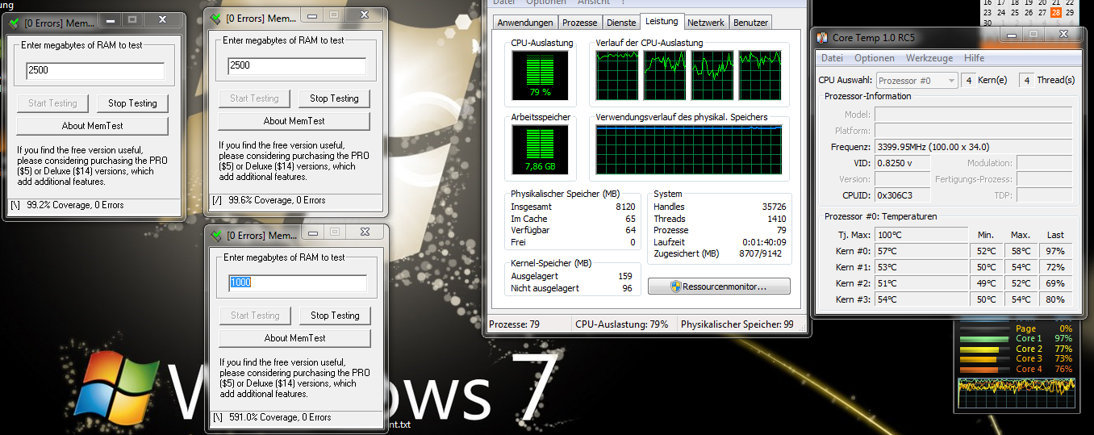This screenshot has width=1094, height=435.
Task: Open About MemTest in 591.0% coverage window
Action: tap(294, 338)
